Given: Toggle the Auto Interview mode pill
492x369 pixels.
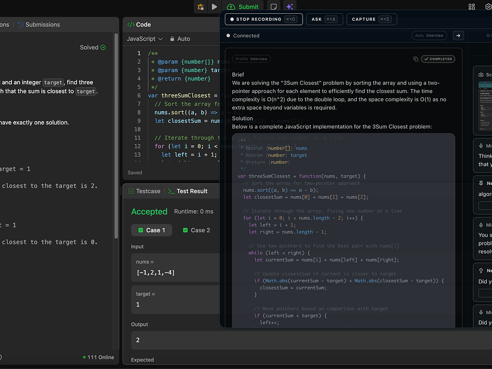Looking at the screenshot, I should pos(429,35).
